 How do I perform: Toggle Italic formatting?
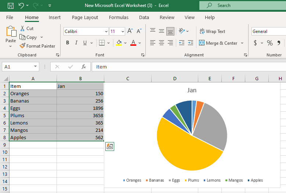coord(76,43)
